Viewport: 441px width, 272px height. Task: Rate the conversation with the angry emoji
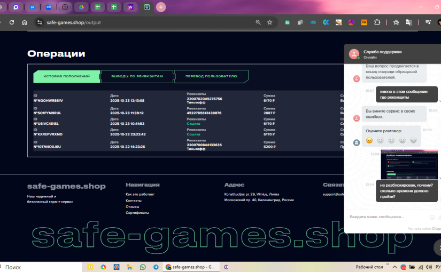[369, 140]
